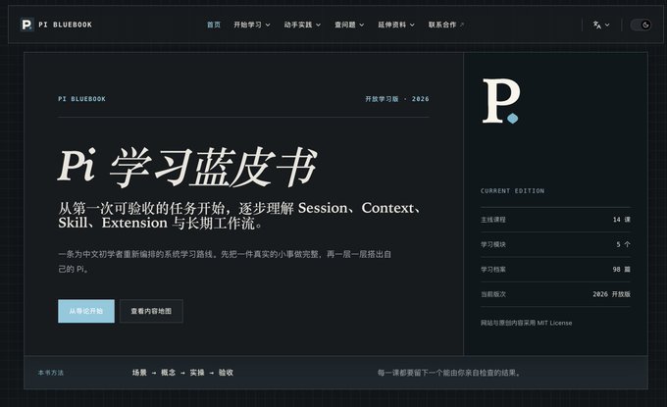Open the chevron next to language icon
The image size is (667, 407).
607,25
